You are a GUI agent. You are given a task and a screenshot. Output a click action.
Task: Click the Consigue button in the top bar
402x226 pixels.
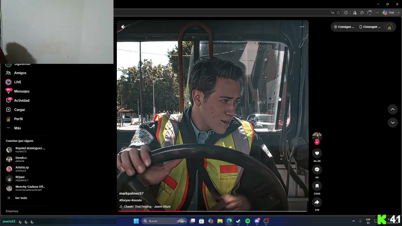344,27
